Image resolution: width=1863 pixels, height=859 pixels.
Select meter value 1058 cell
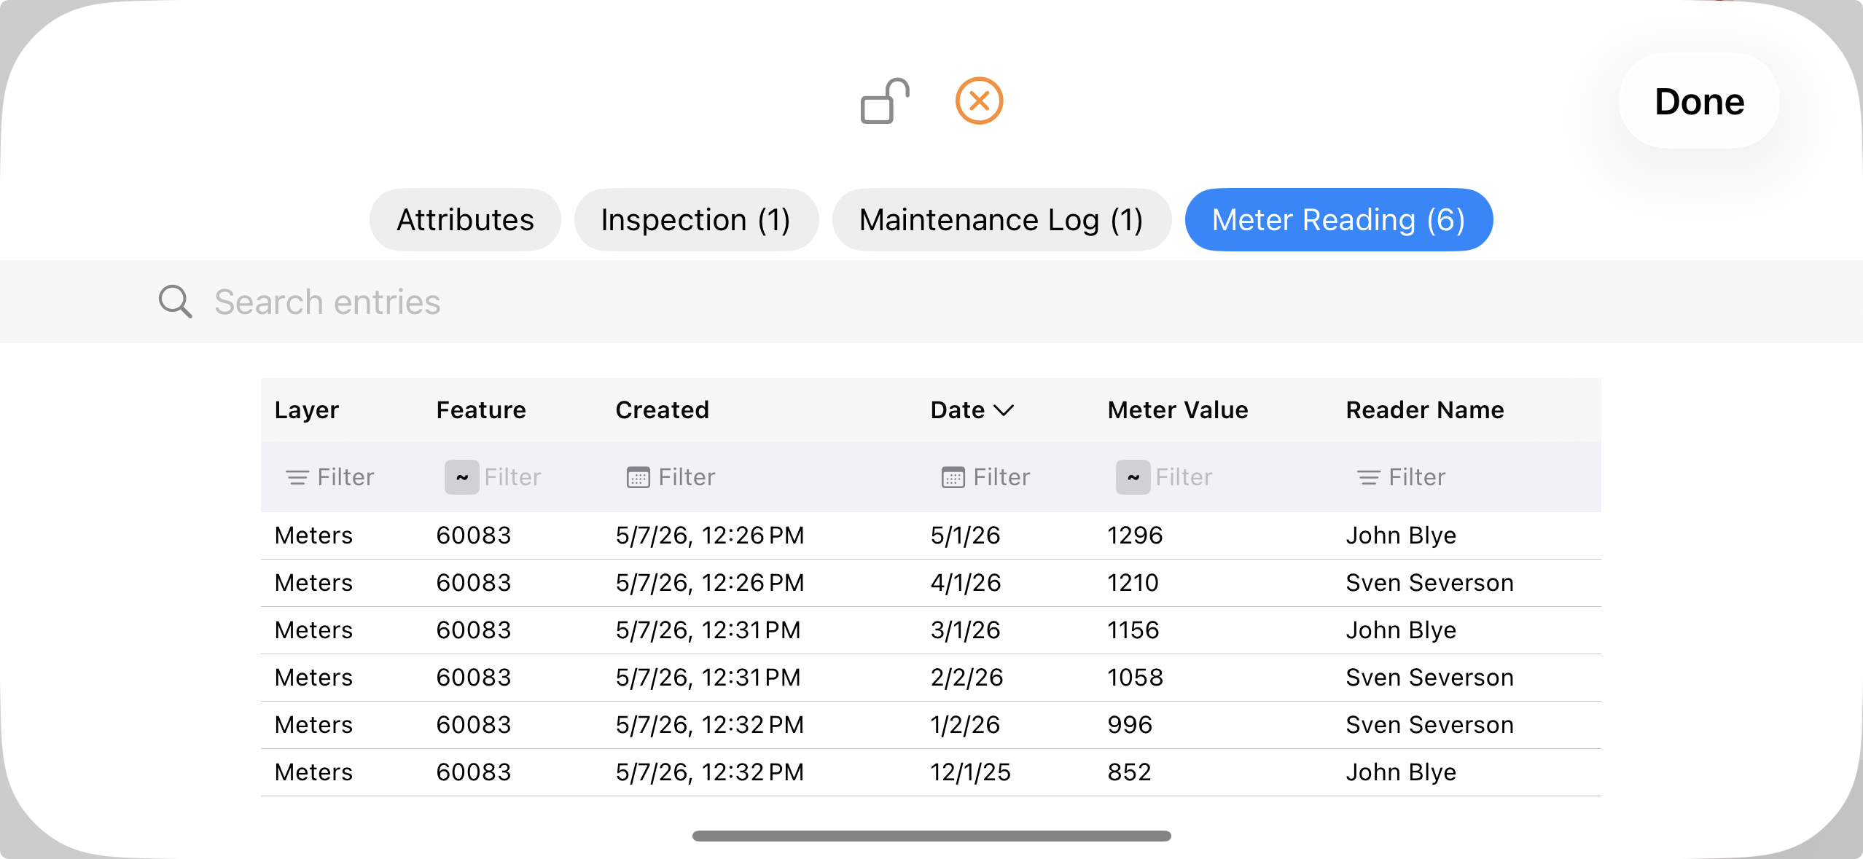pos(1135,678)
